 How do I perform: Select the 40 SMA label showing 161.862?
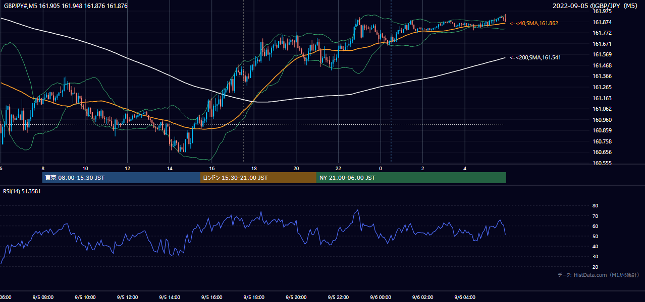(534, 23)
